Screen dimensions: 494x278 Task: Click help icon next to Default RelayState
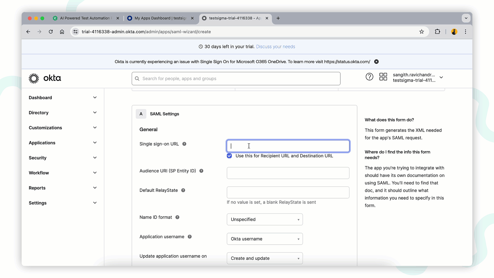(183, 190)
